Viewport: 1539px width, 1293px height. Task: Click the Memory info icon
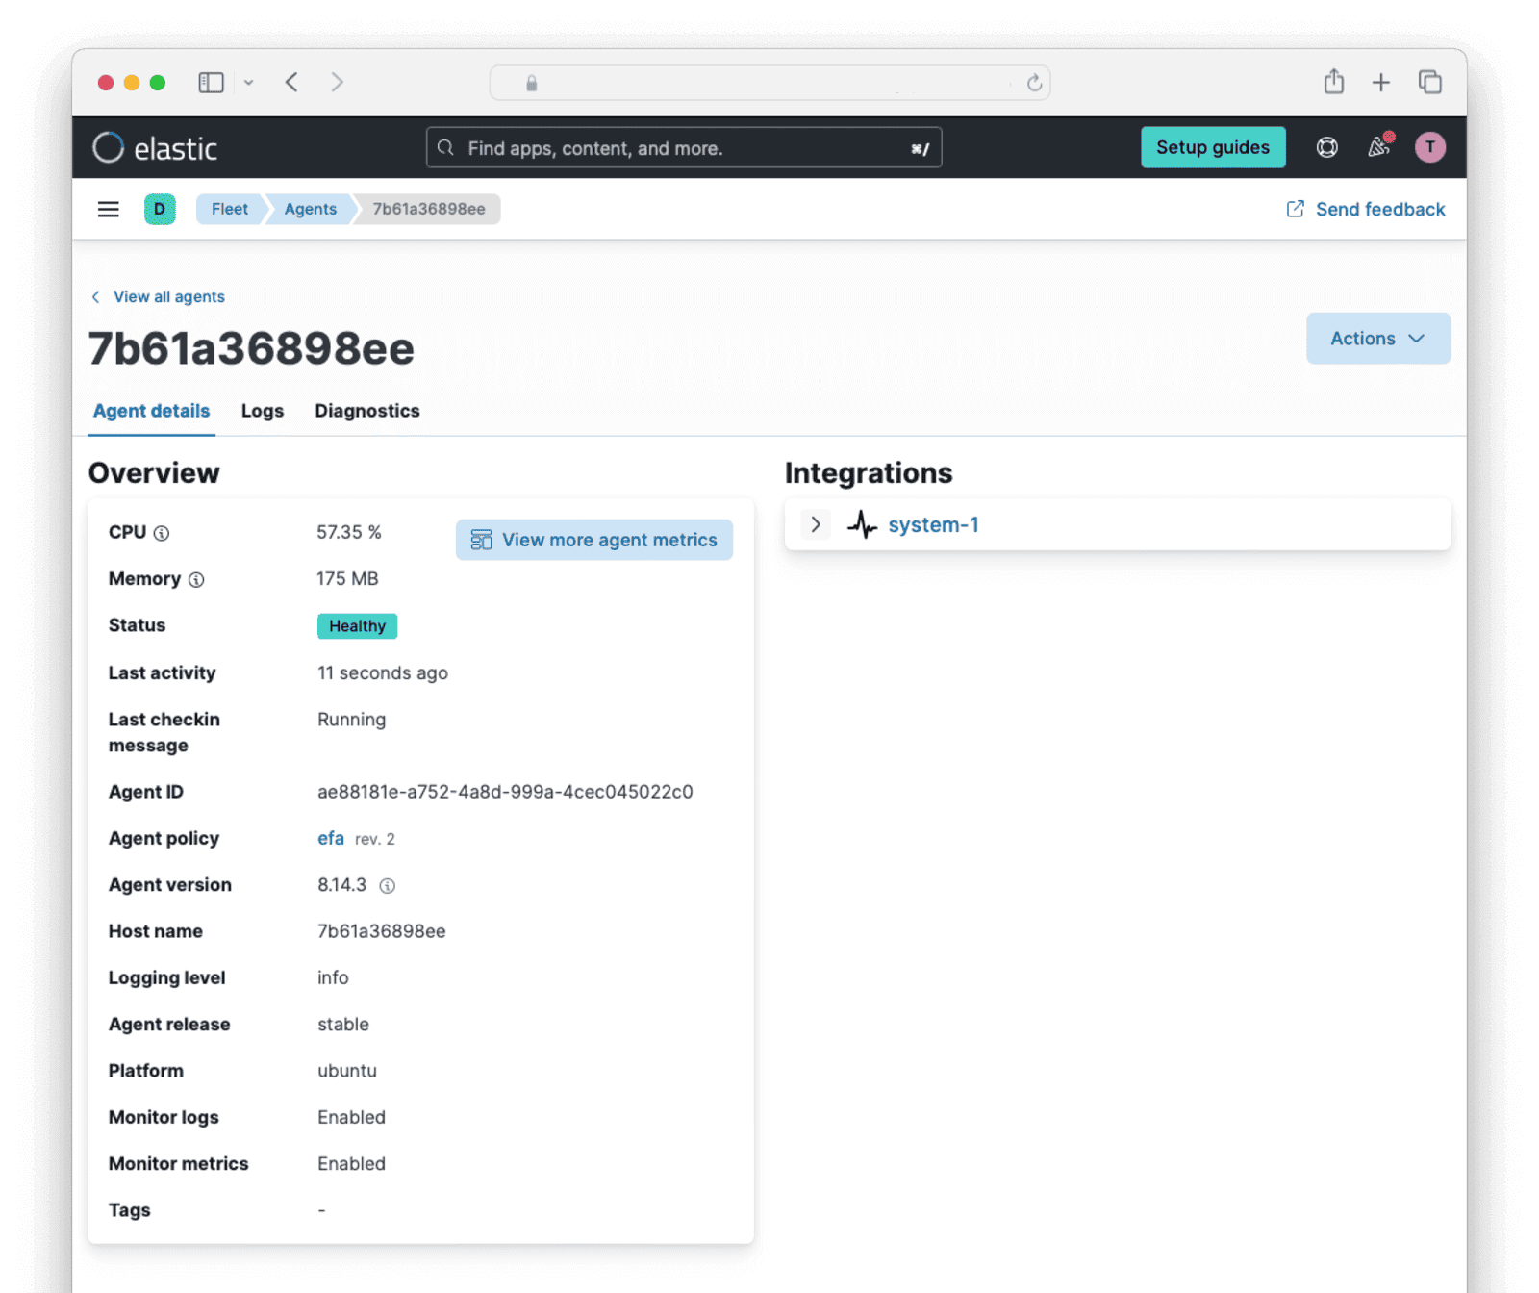[x=196, y=580]
